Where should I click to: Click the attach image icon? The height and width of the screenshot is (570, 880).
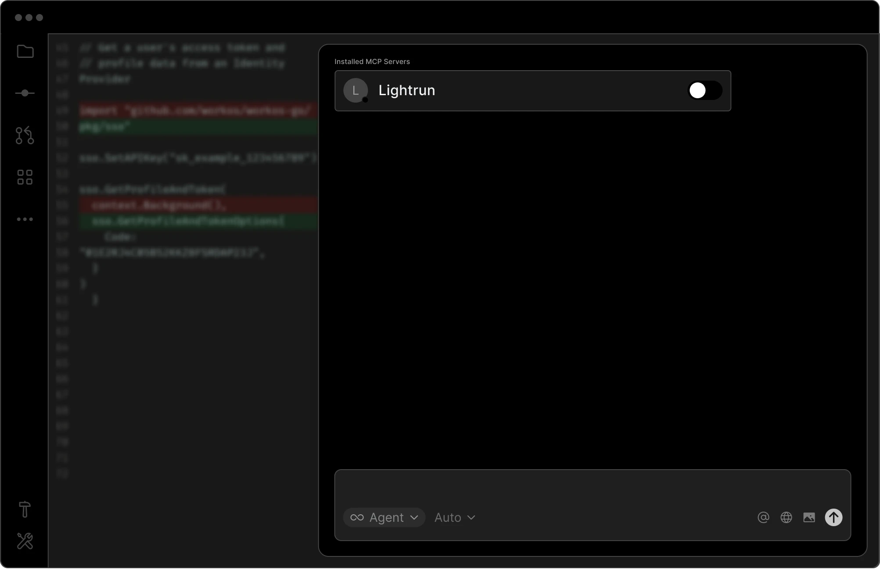point(809,517)
